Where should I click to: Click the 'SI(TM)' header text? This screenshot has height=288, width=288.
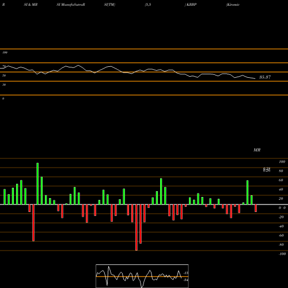pos(109,5)
